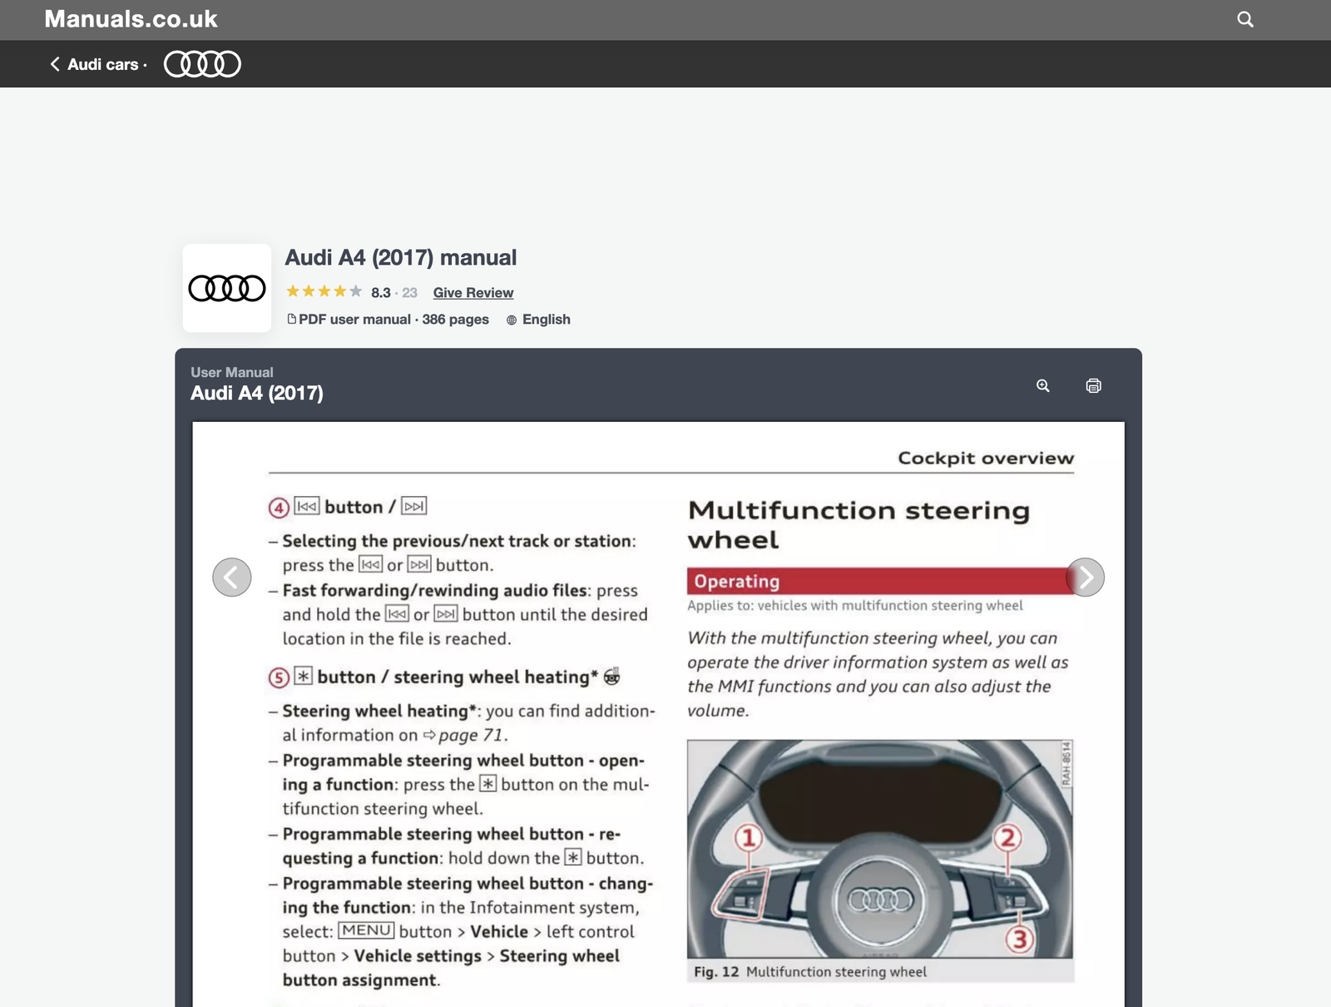Click the multifunction steering wheel figure image
1331x1007 pixels.
tap(880, 849)
